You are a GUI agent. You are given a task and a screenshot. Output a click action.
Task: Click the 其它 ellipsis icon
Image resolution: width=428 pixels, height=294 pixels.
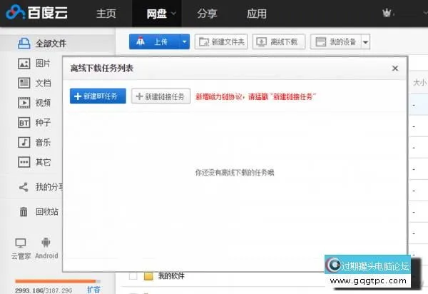[x=24, y=162]
